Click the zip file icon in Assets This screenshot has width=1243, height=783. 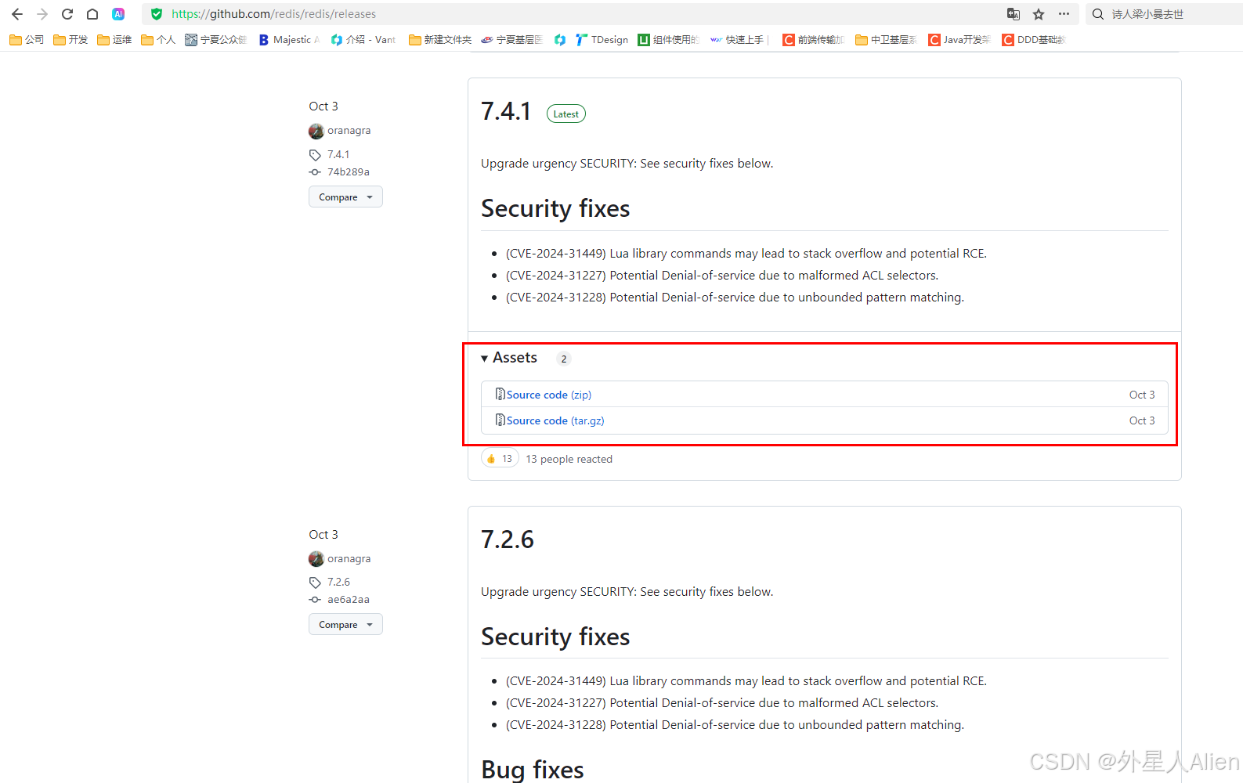tap(500, 394)
